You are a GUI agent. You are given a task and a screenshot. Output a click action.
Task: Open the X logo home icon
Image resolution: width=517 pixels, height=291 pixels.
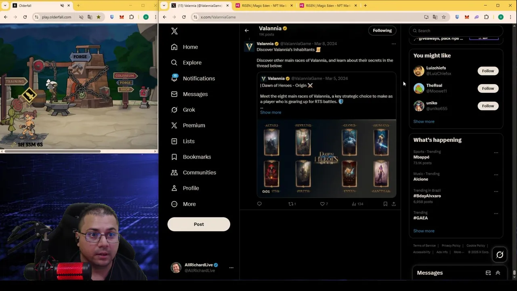tap(174, 31)
